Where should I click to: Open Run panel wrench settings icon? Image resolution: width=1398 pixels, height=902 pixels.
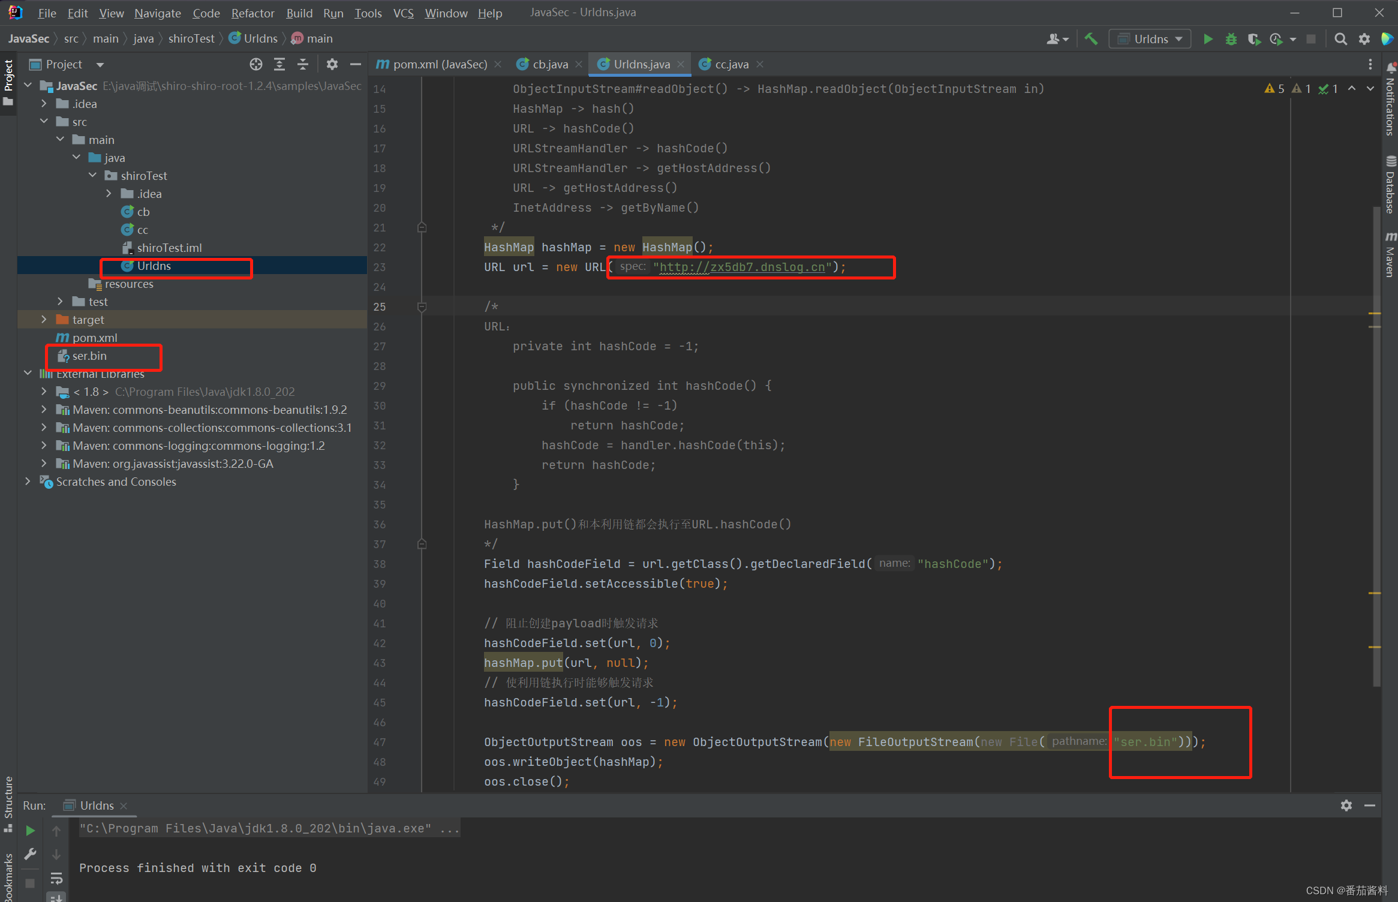(30, 855)
